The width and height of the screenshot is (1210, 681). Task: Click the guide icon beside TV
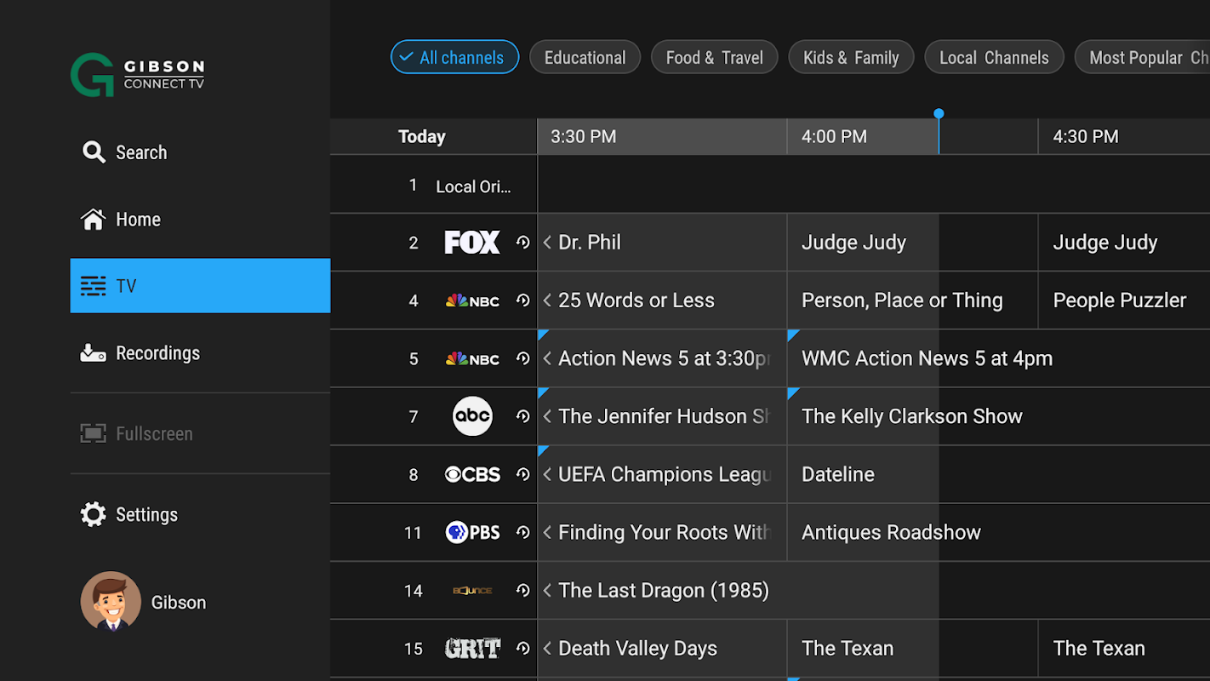click(94, 286)
